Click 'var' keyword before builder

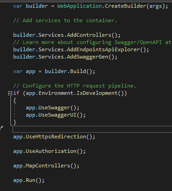tap(18, 6)
